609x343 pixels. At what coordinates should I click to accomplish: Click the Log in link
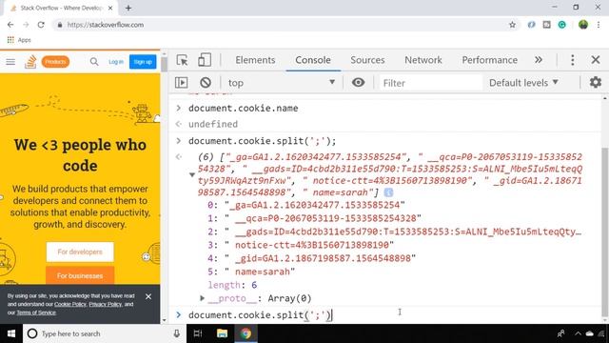click(x=116, y=62)
